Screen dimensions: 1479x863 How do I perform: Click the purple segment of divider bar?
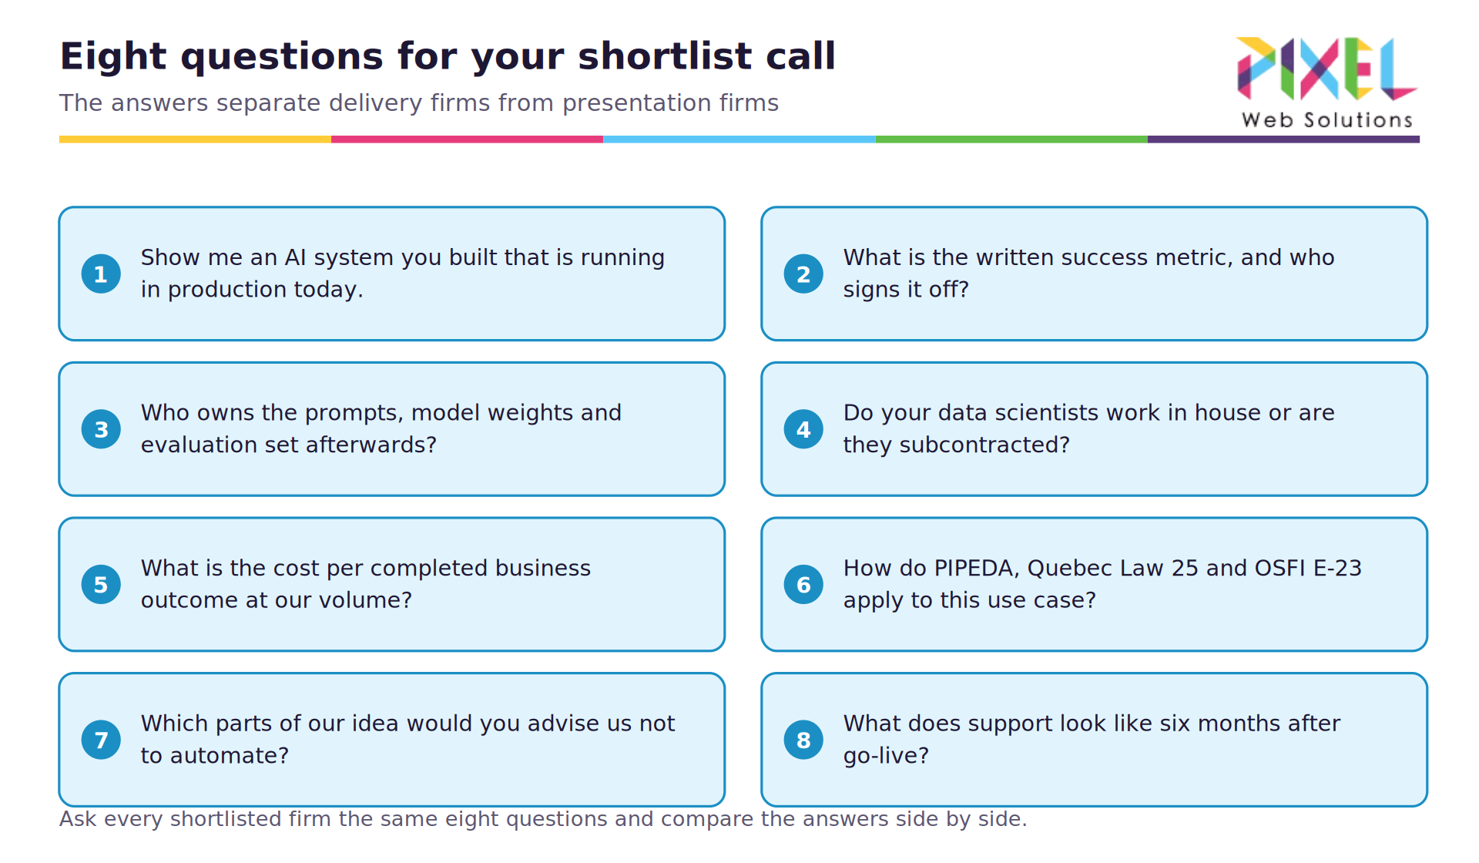coord(1283,139)
